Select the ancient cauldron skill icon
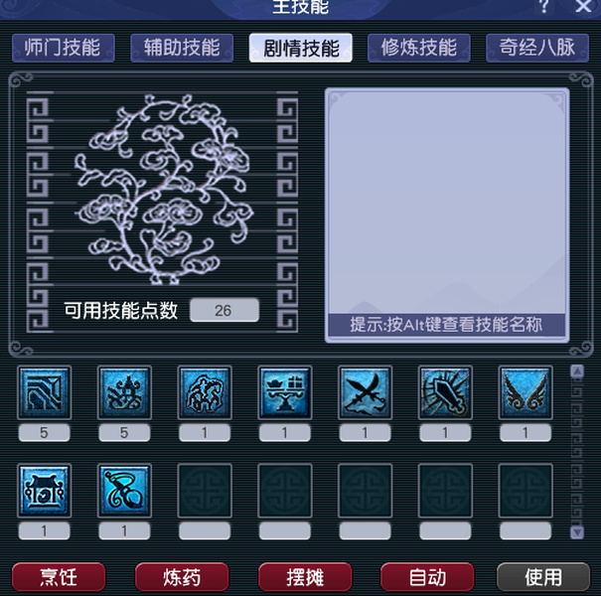The height and width of the screenshot is (596, 601). 44,491
